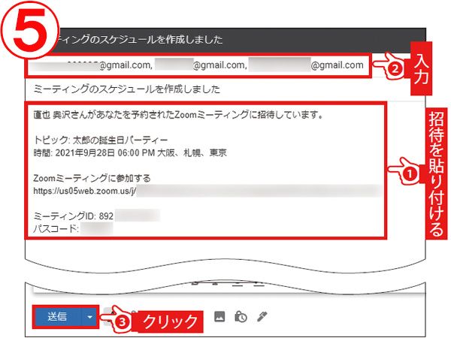Click the text 時間: 2021年9月28日 06:00 PM

[x=94, y=152]
